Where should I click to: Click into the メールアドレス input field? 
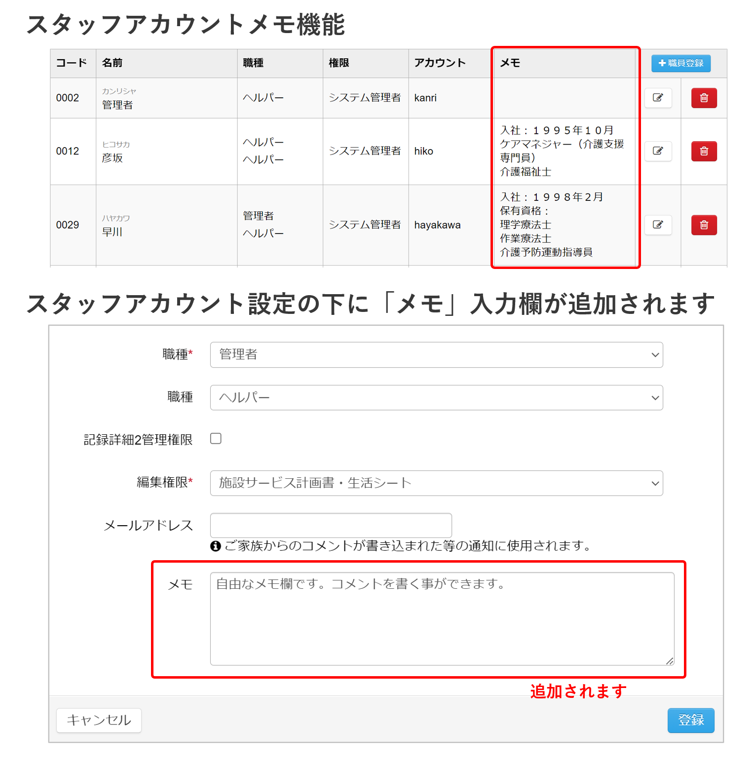(331, 525)
